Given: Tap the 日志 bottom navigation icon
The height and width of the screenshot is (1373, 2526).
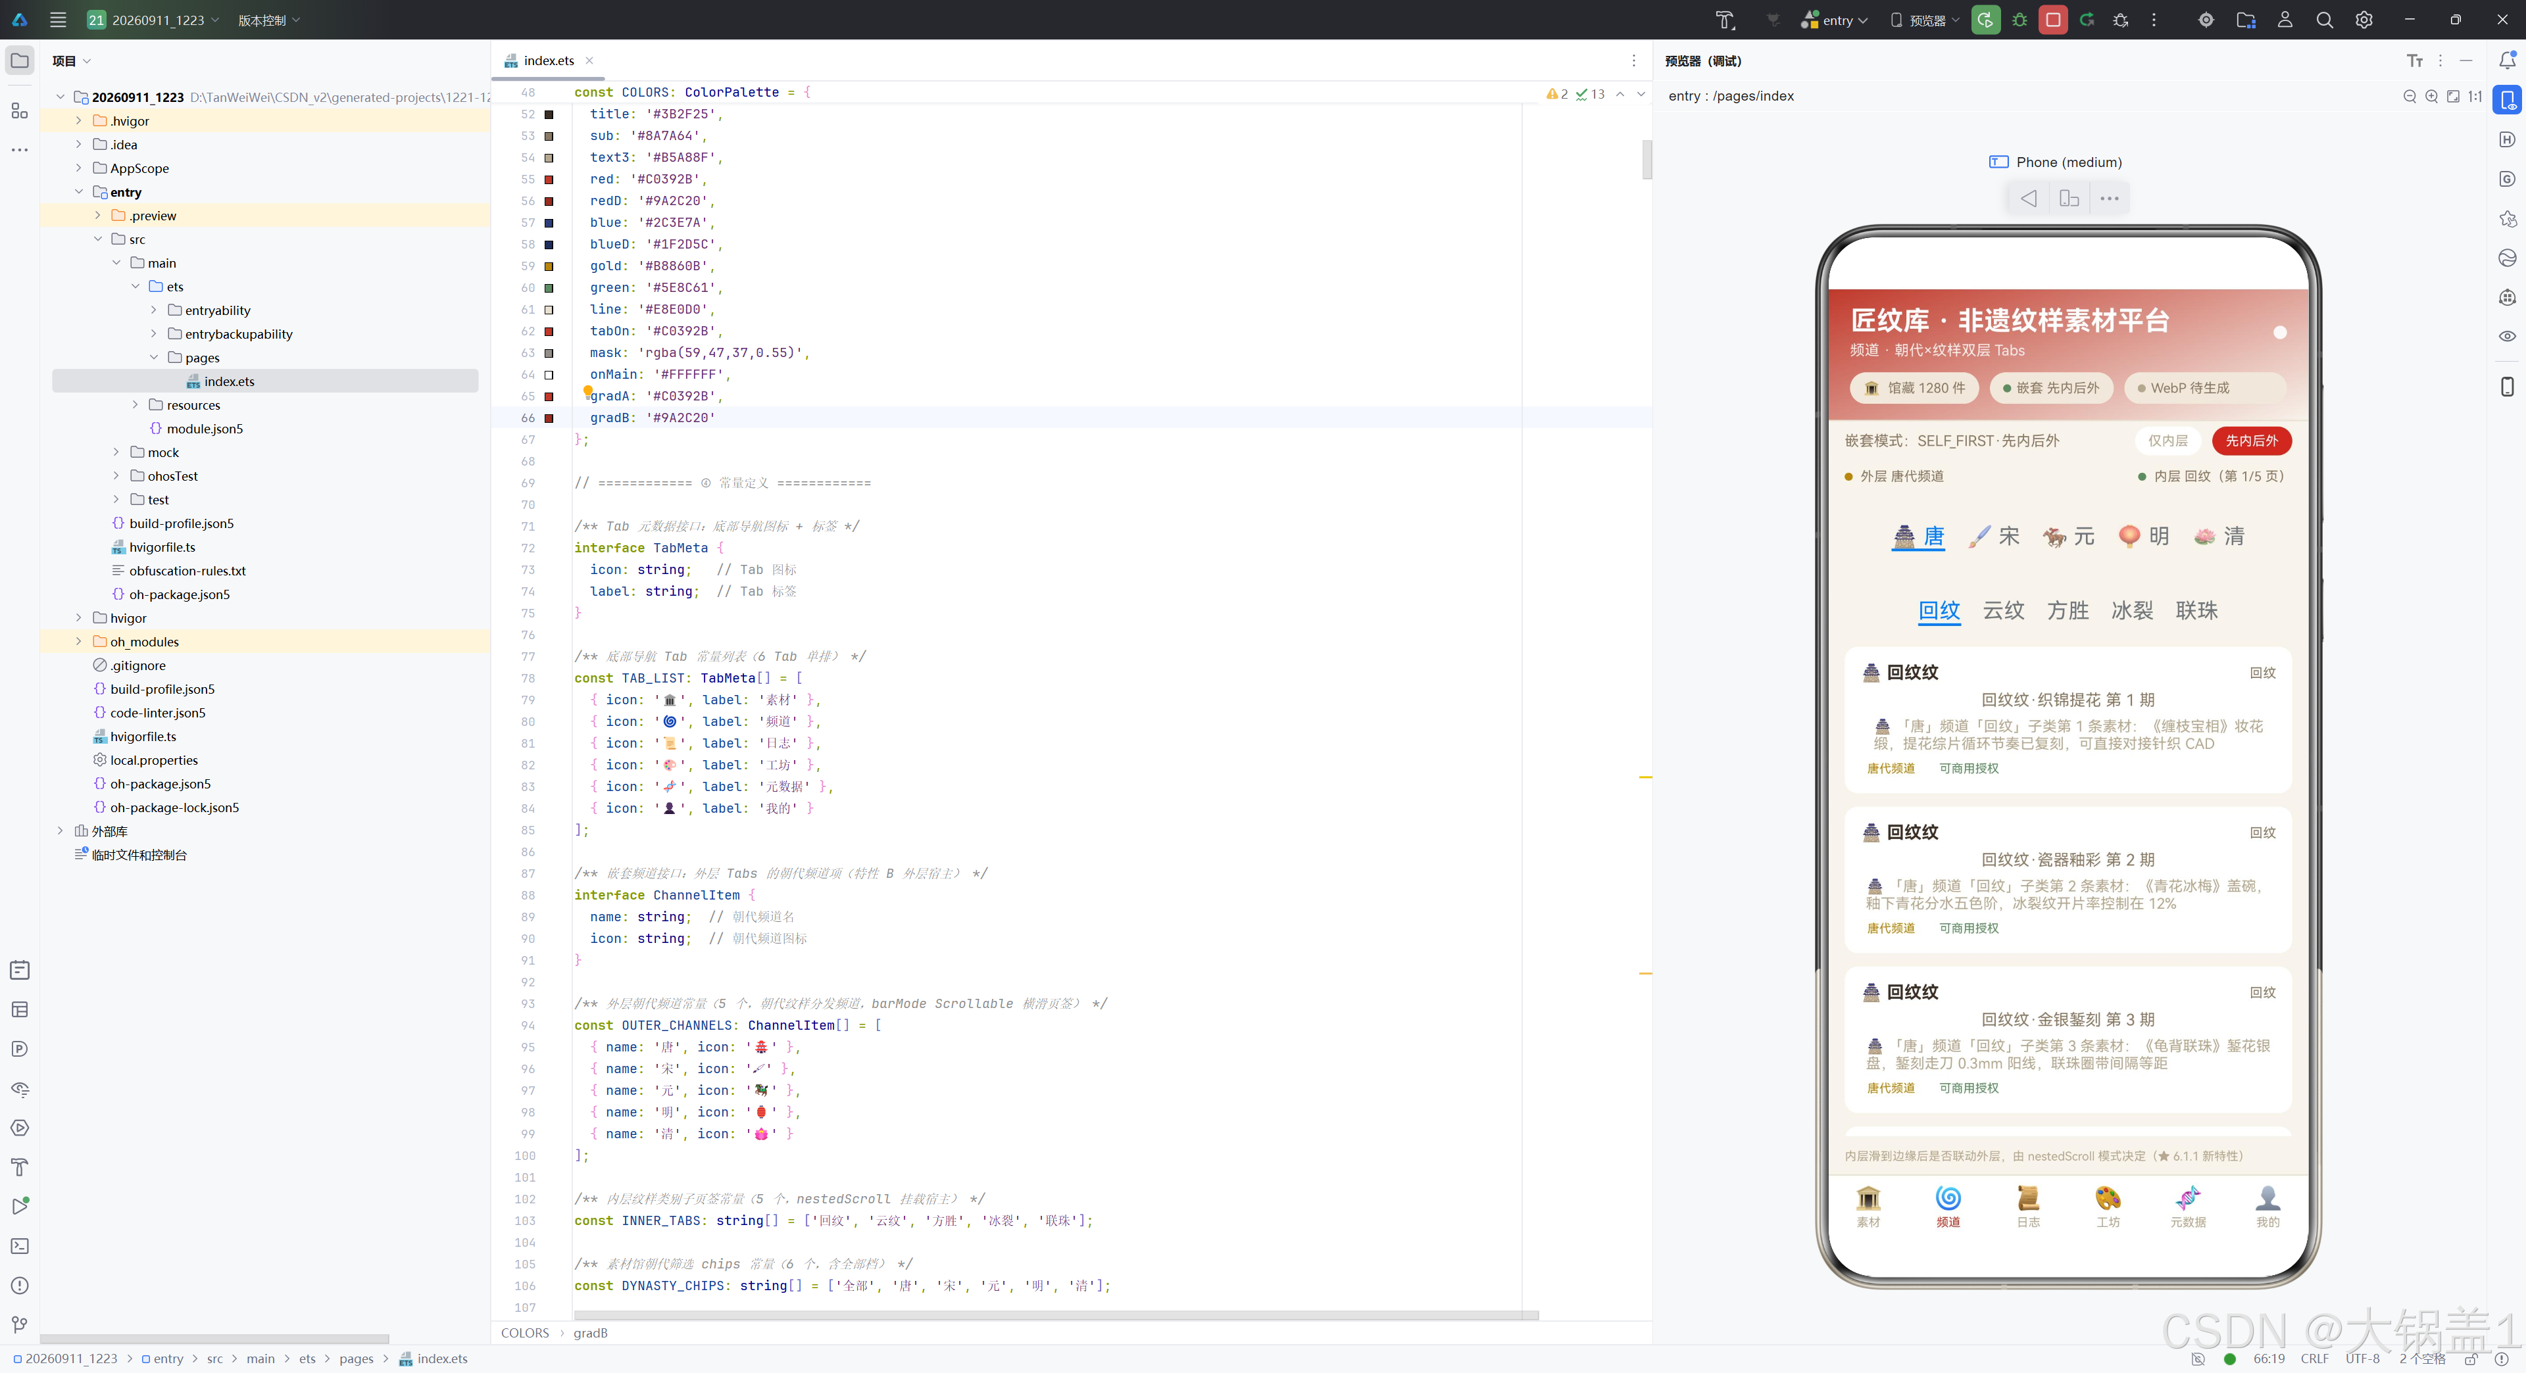Looking at the screenshot, I should 2028,1207.
